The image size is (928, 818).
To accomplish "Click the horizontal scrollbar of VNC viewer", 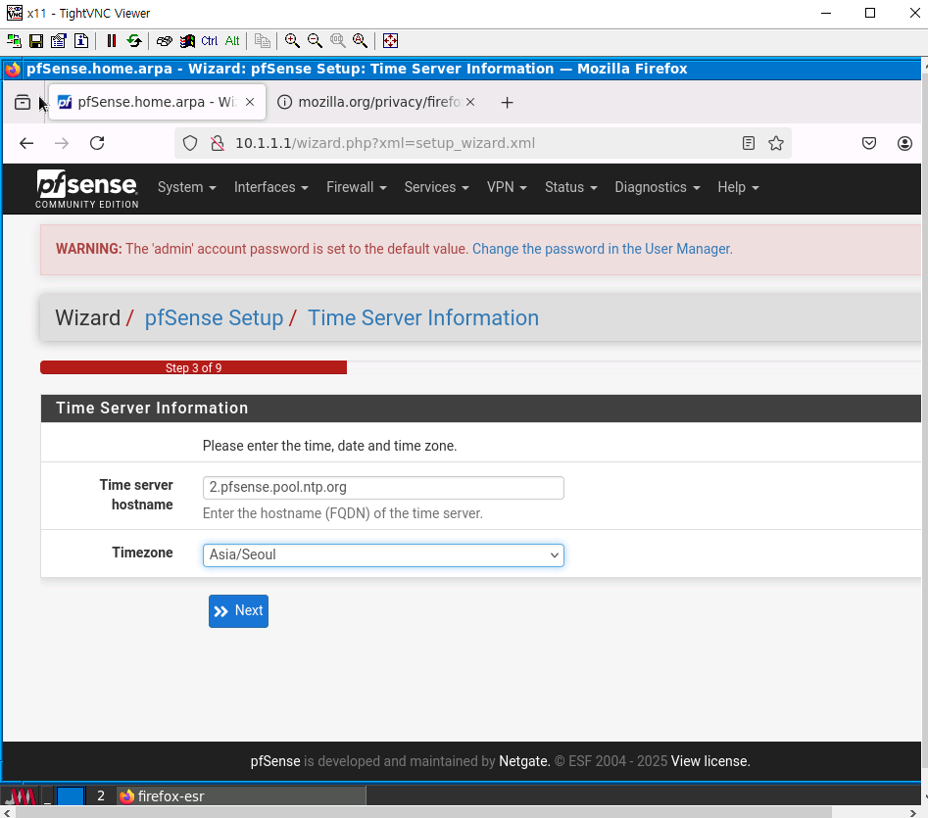I will click(423, 813).
